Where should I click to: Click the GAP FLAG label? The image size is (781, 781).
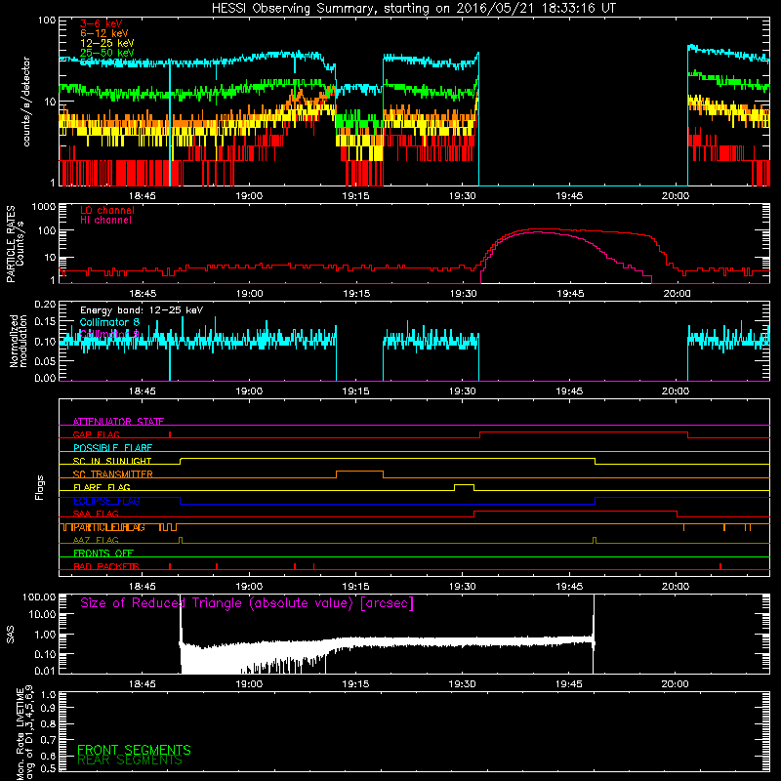point(96,434)
